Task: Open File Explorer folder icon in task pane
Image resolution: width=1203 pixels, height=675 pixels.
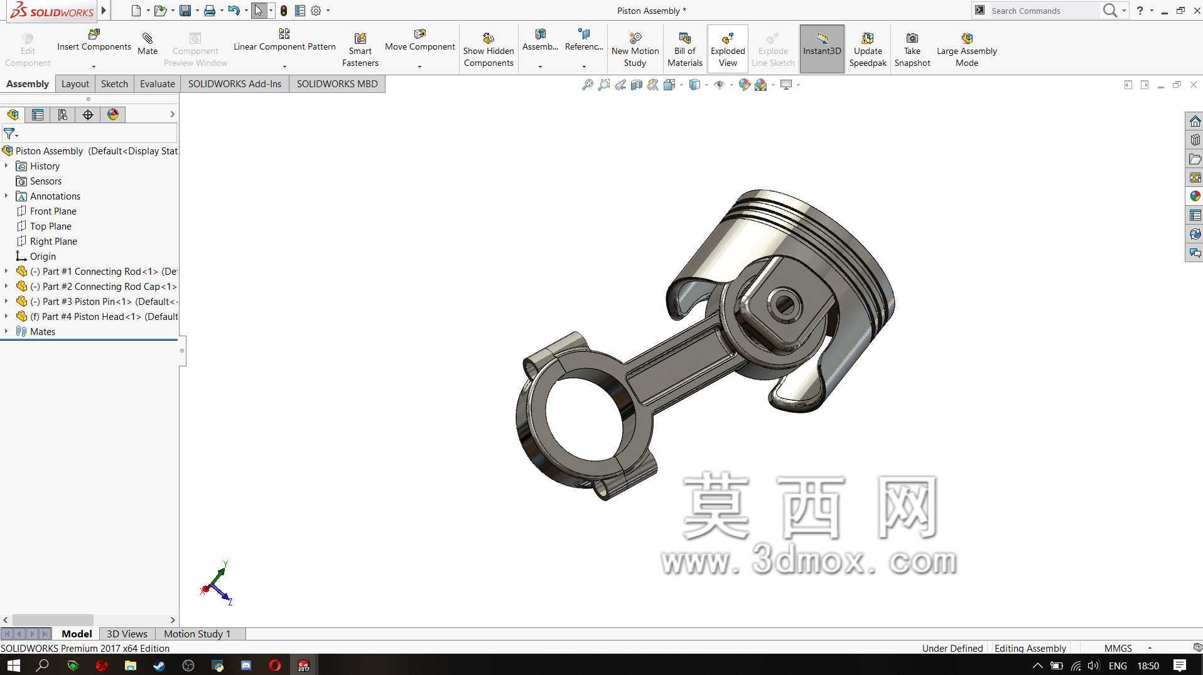Action: (1195, 159)
